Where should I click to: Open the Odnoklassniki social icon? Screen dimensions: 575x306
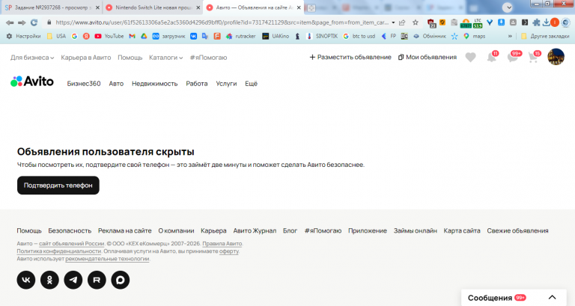49,280
